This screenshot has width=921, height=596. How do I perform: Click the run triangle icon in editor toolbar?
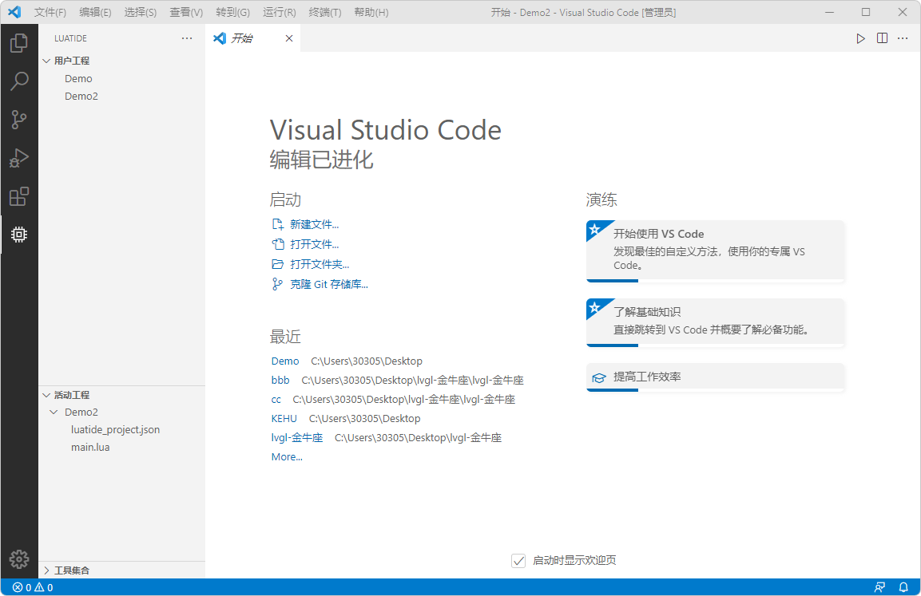(x=860, y=38)
